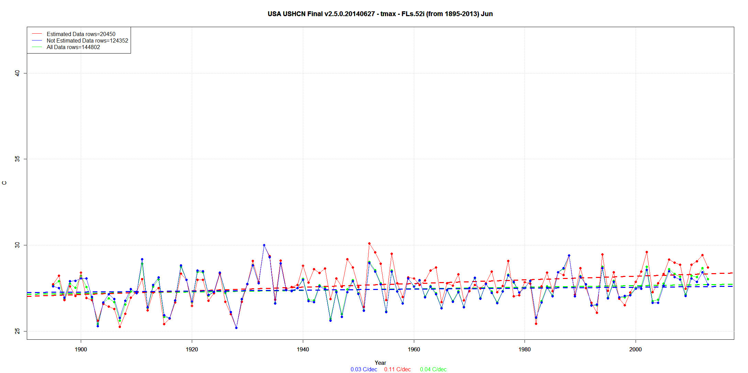748x373 pixels.
Task: Click the highest red point near 1952
Action: tap(369, 243)
